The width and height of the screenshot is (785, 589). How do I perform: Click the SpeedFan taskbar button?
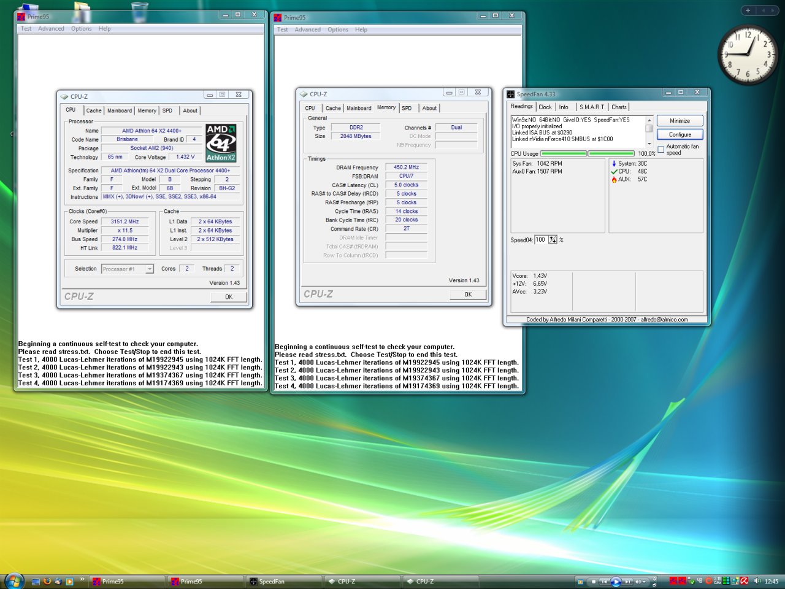click(283, 581)
